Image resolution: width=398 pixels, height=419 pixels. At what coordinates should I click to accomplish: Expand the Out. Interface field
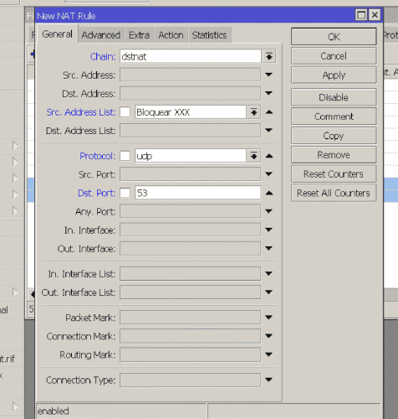click(268, 248)
